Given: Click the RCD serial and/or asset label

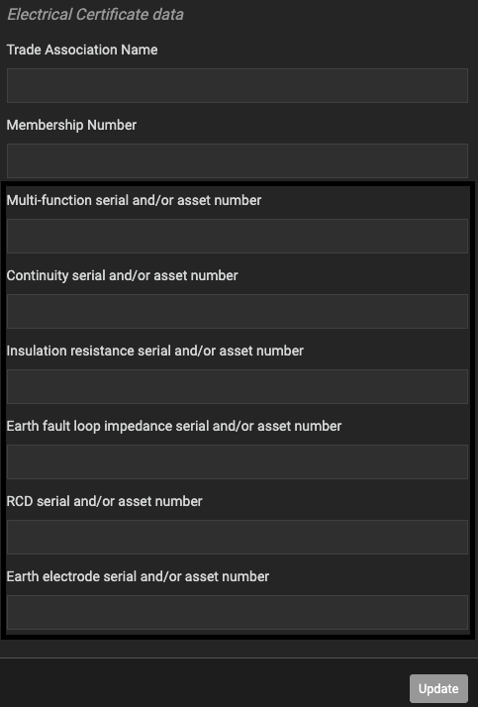Looking at the screenshot, I should [x=105, y=501].
